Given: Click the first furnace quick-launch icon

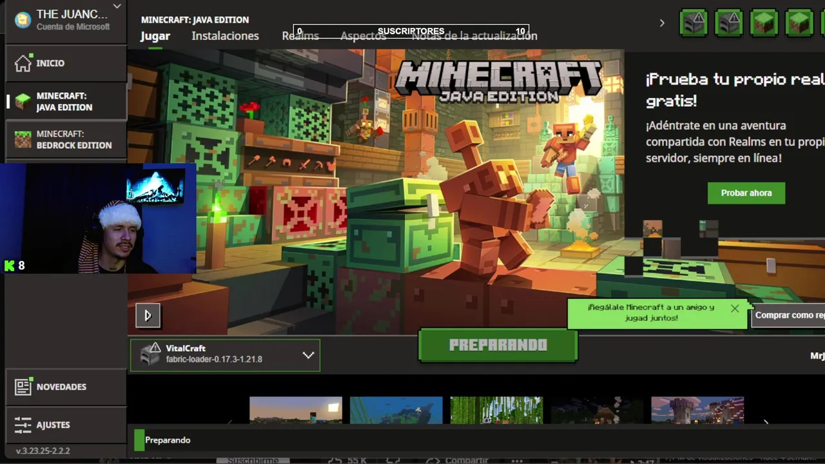Looking at the screenshot, I should point(694,23).
